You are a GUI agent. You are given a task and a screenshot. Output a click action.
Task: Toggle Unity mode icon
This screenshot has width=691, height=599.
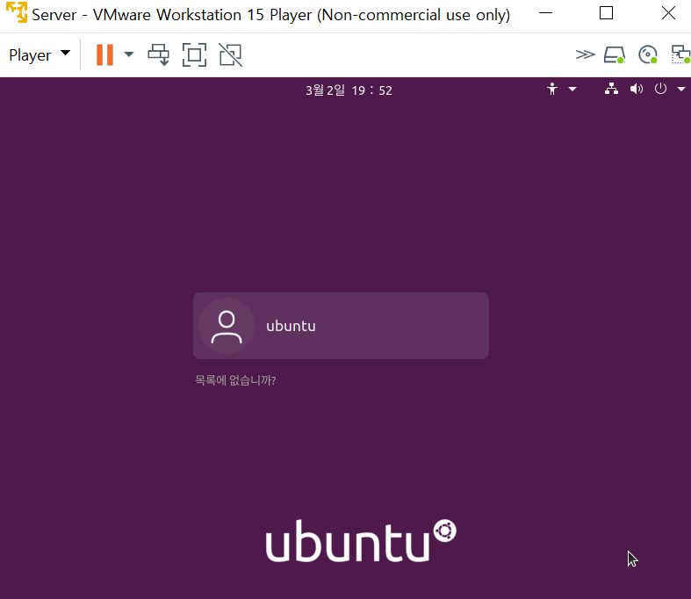[x=231, y=55]
